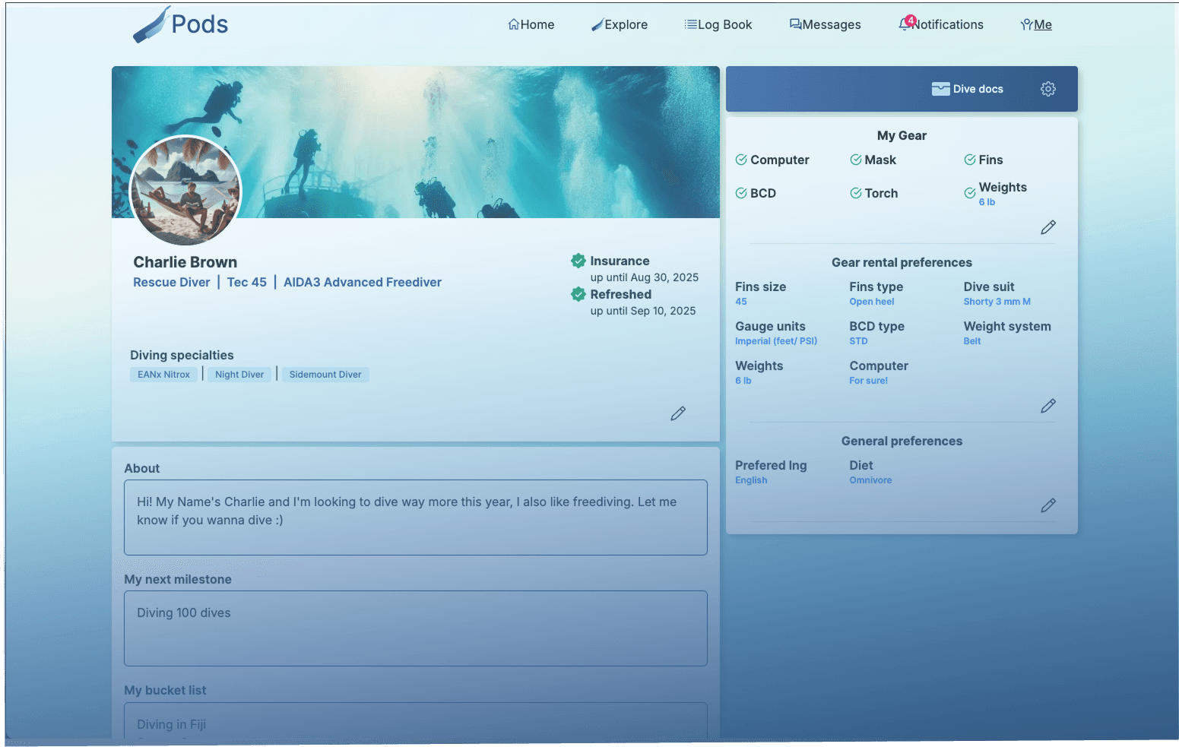
Task: Click the Tec 45 certification link
Action: coord(246,282)
